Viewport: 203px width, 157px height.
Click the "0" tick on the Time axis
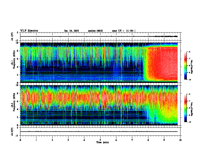20,140
